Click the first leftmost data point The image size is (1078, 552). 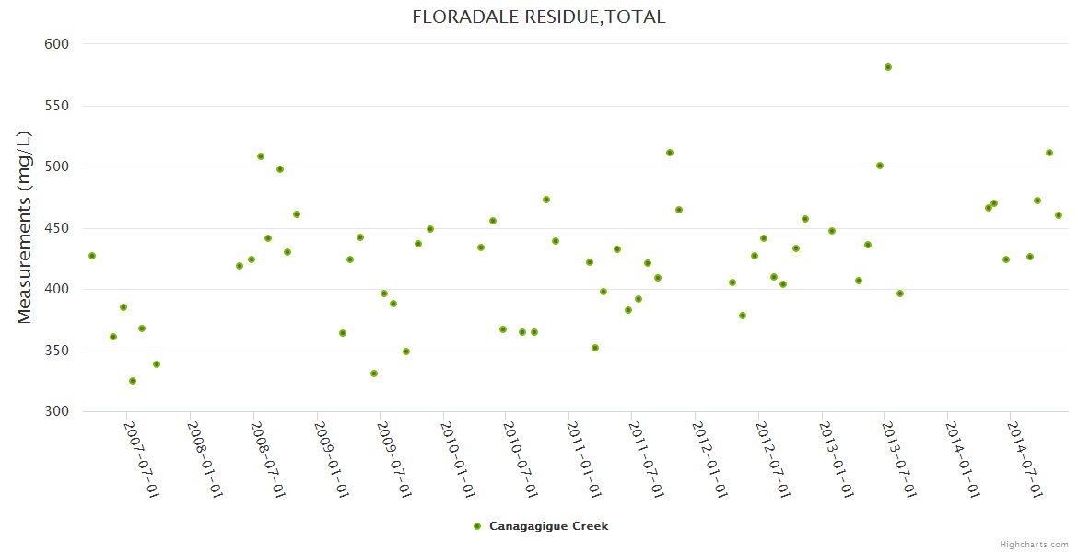92,256
